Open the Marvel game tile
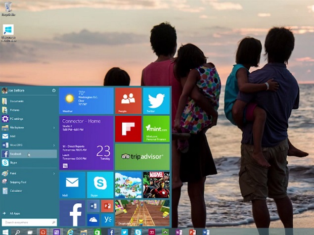 (x=156, y=185)
